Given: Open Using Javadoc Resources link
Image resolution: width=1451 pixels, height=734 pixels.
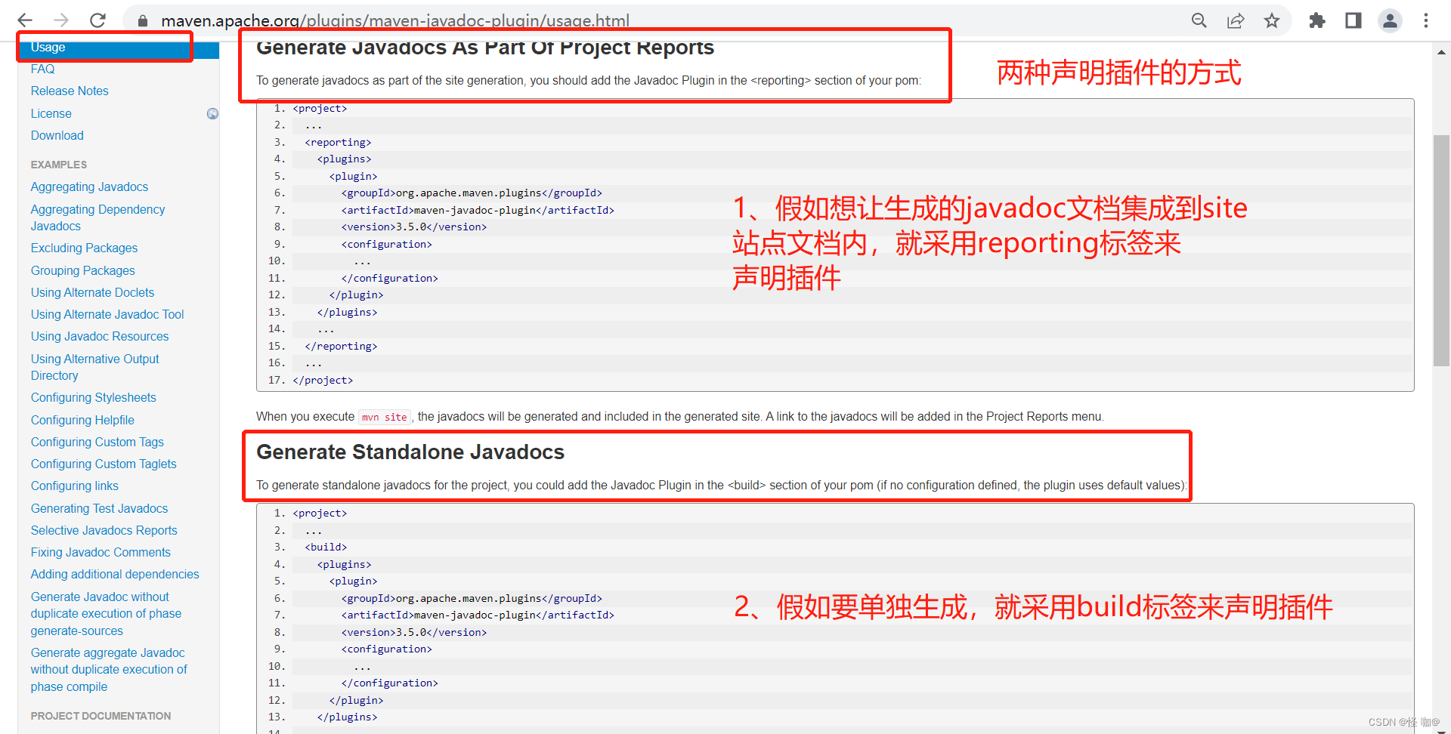Looking at the screenshot, I should pyautogui.click(x=100, y=336).
